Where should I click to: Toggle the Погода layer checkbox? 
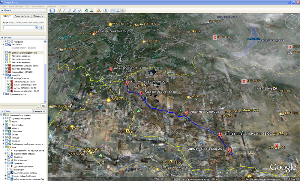[x=7, y=137]
